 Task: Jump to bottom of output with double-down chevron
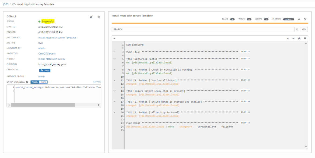pos(304,38)
